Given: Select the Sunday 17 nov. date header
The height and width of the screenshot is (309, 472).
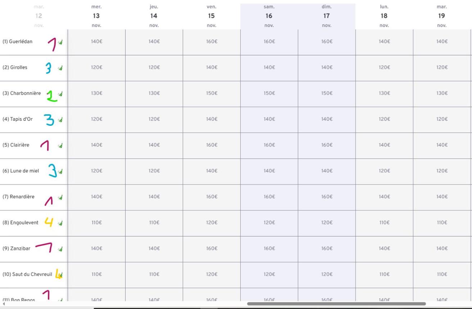Looking at the screenshot, I should 327,16.
